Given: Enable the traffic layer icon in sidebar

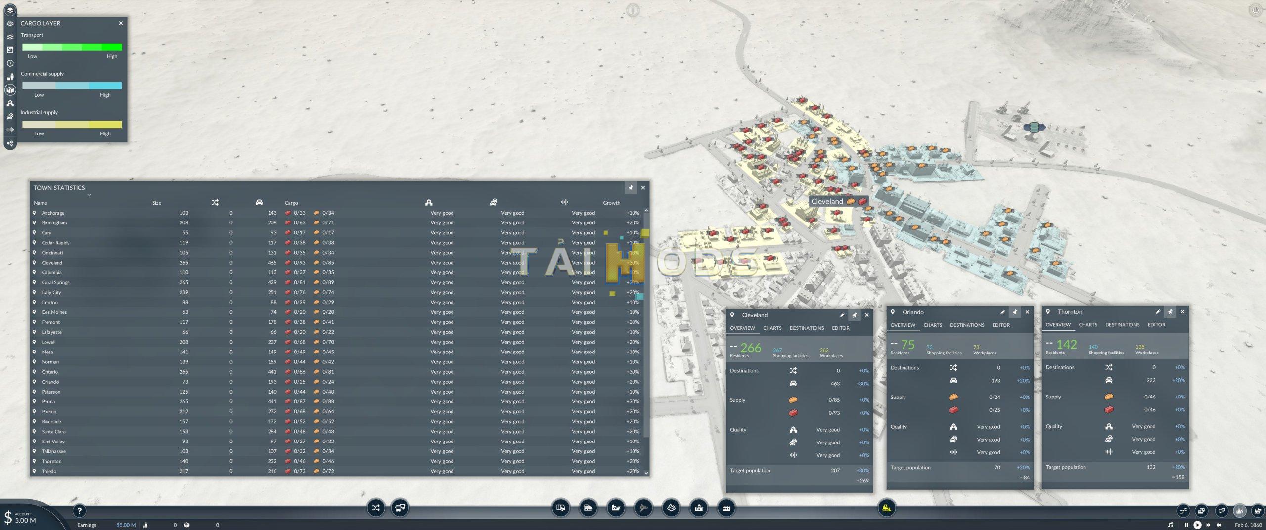Looking at the screenshot, I should [x=10, y=117].
